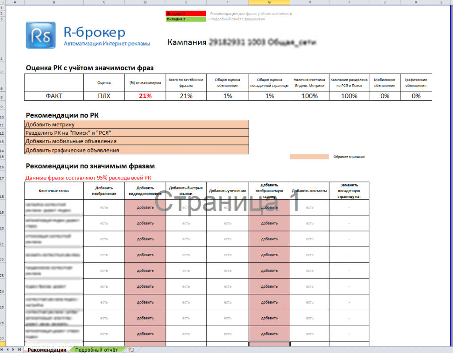Open the Рекомендации sheet tab
The image size is (453, 353).
click(47, 350)
